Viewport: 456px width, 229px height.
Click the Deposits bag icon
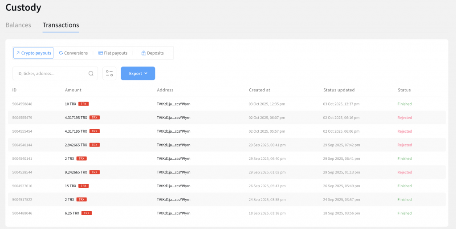(144, 53)
